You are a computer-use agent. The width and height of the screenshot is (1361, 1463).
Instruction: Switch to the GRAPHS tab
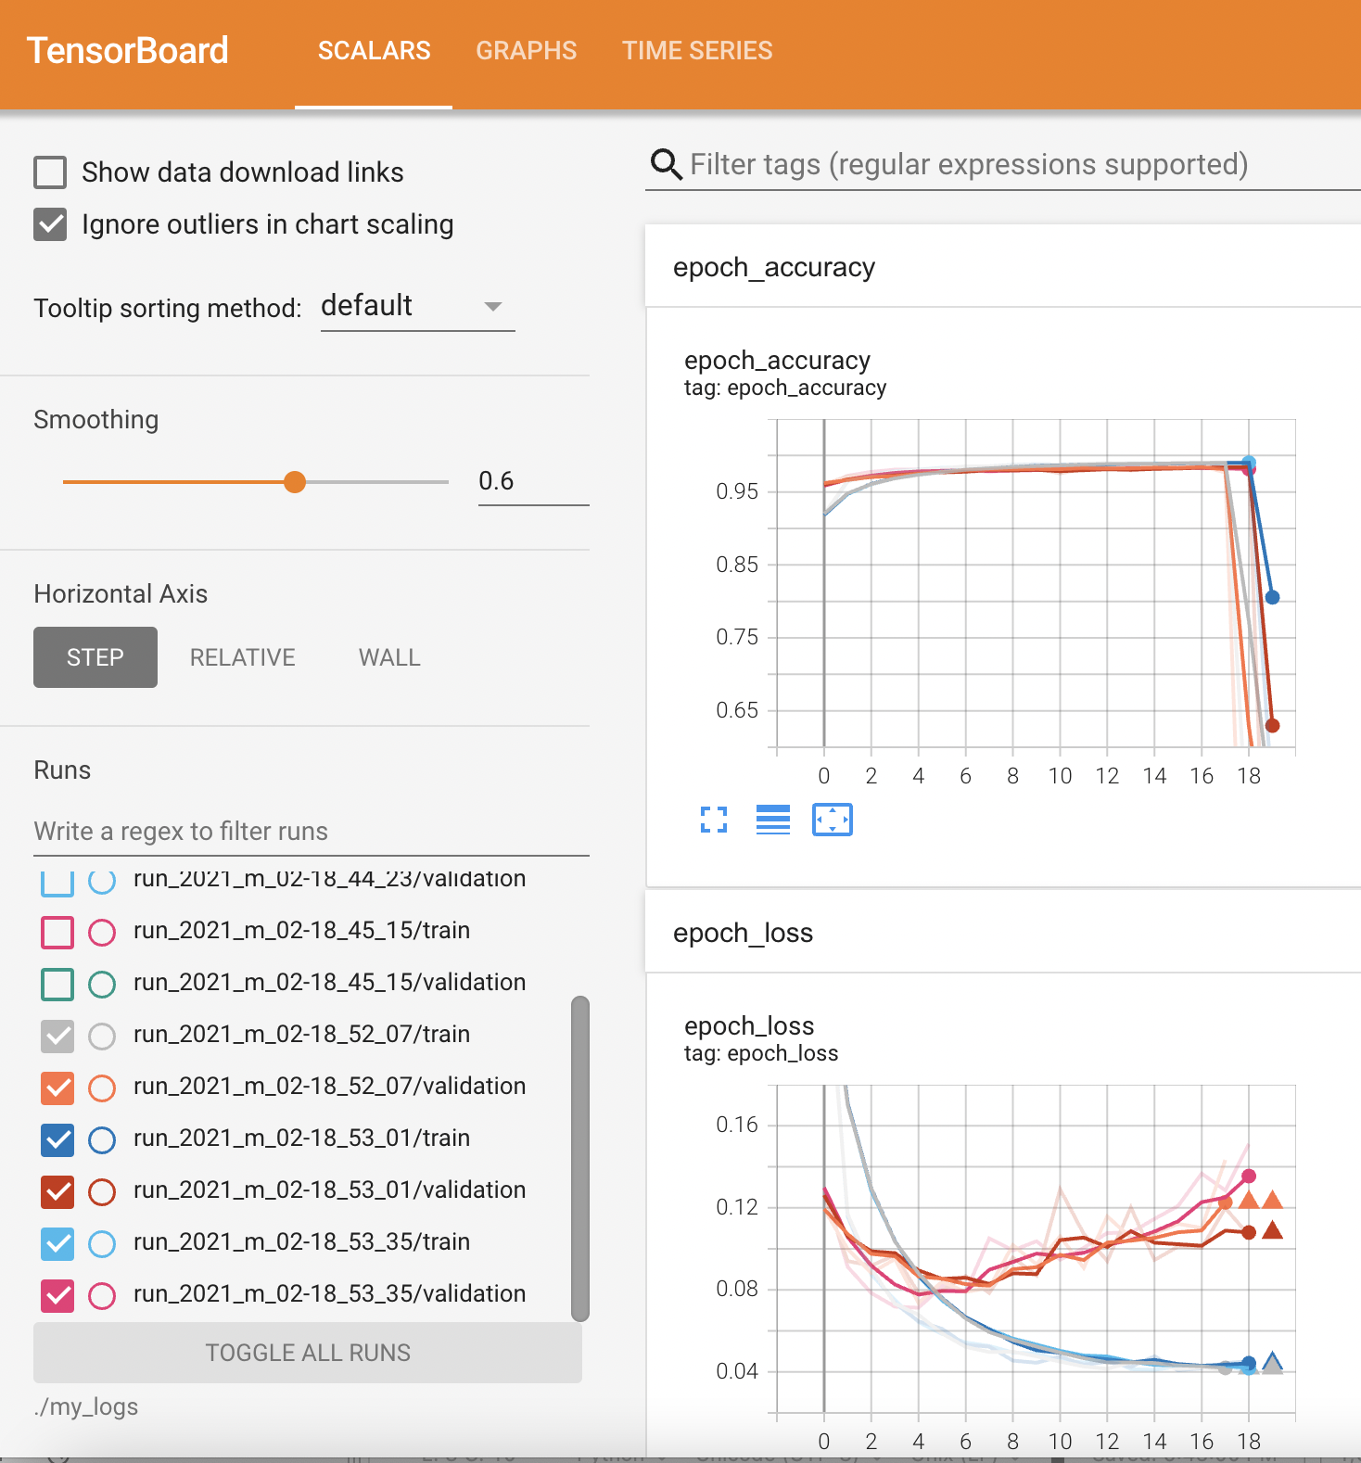(526, 51)
